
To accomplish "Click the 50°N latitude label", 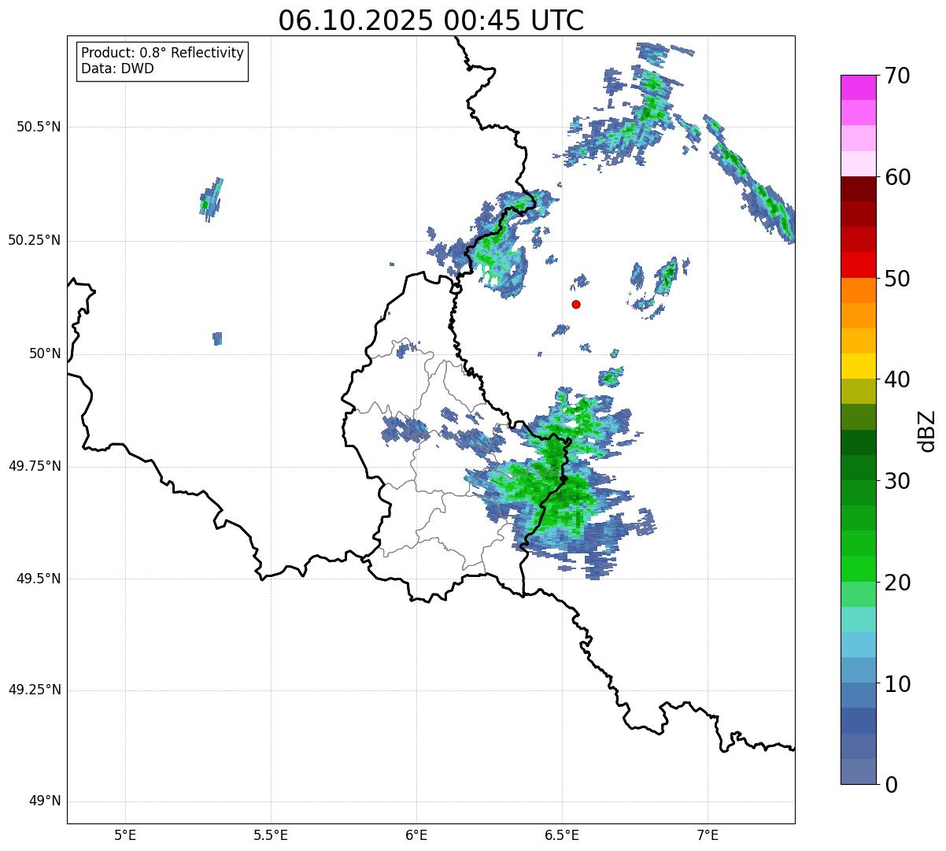I will pyautogui.click(x=45, y=353).
